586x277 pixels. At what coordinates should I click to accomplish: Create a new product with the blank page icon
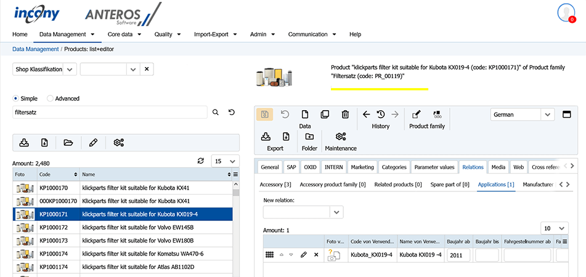tap(305, 114)
